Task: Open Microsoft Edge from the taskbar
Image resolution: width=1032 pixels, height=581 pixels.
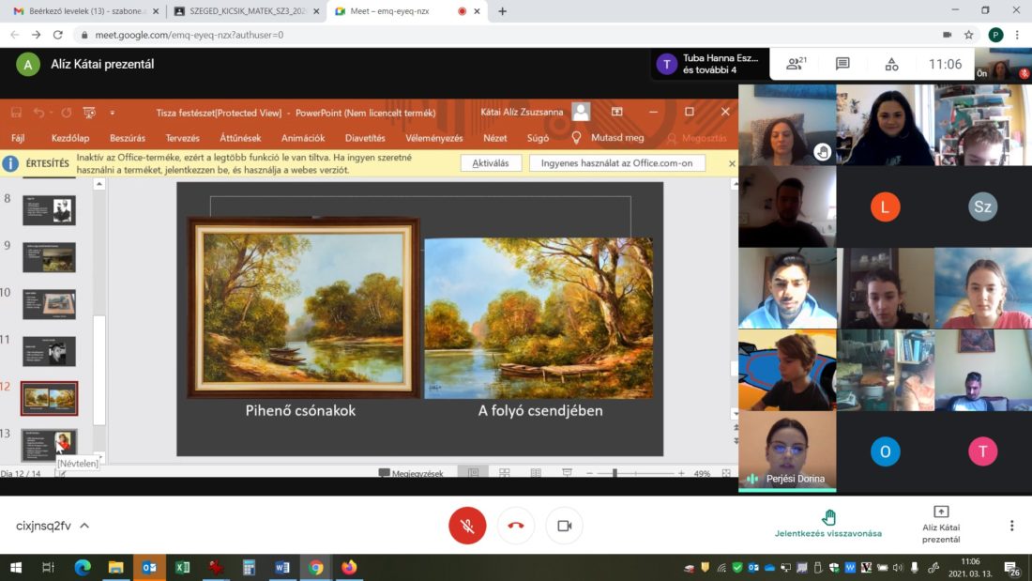Action: click(x=83, y=567)
